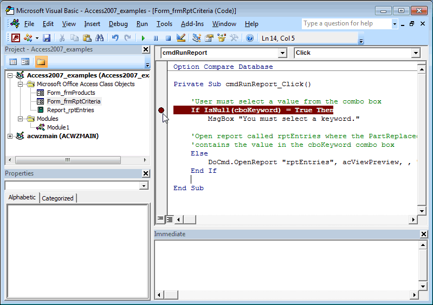
Task: Open the Window menu
Action: [x=224, y=24]
